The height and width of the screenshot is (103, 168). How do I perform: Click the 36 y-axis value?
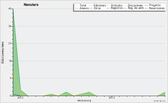(x=10, y=26)
